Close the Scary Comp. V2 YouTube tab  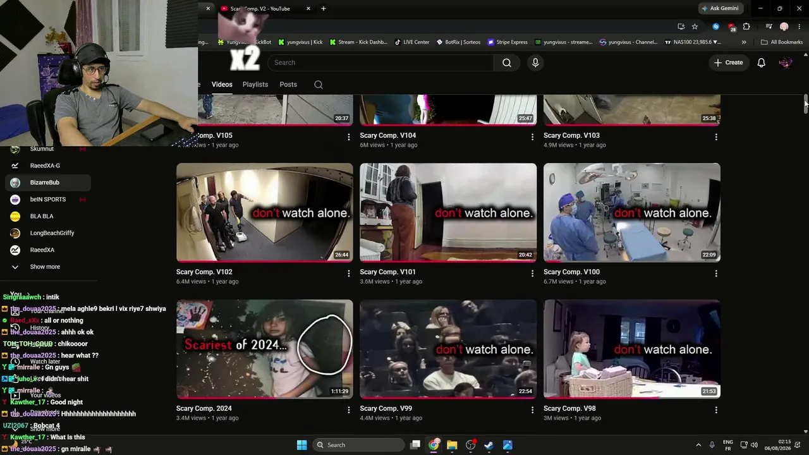(308, 9)
